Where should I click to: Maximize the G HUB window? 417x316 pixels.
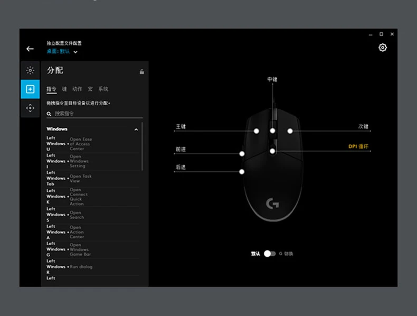click(x=381, y=34)
